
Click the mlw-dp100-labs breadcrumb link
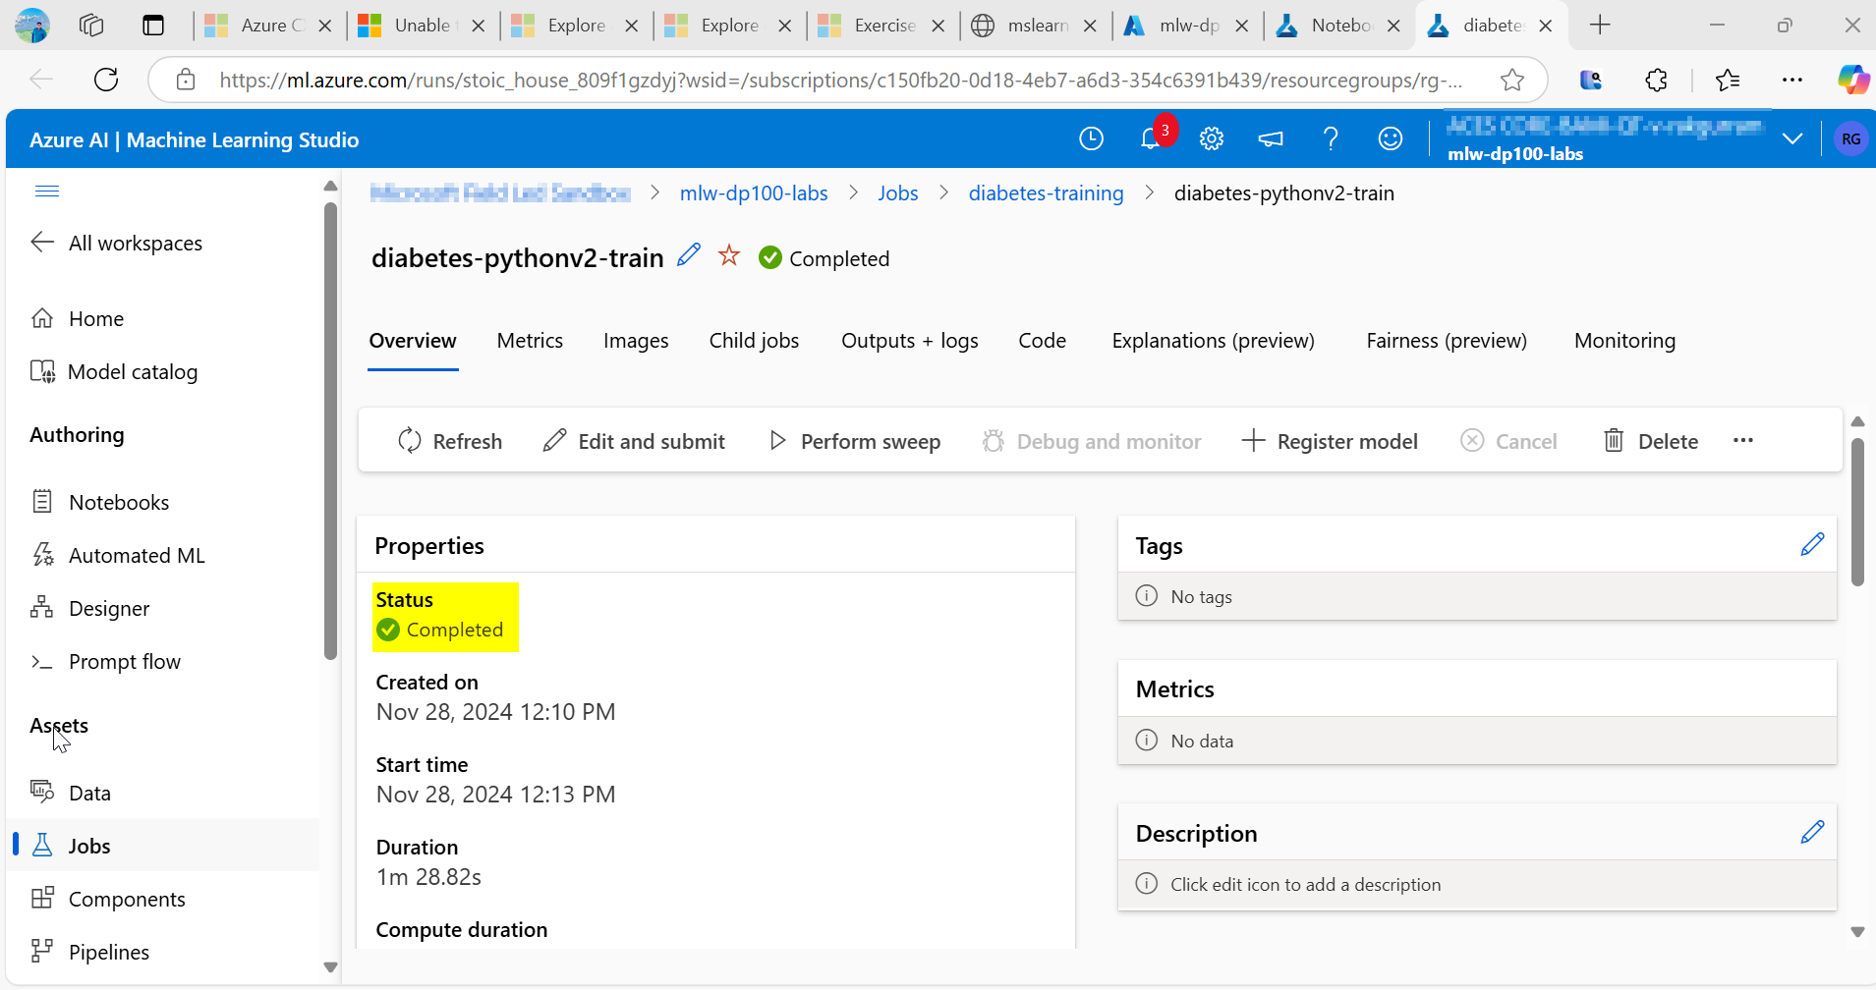pyautogui.click(x=754, y=192)
